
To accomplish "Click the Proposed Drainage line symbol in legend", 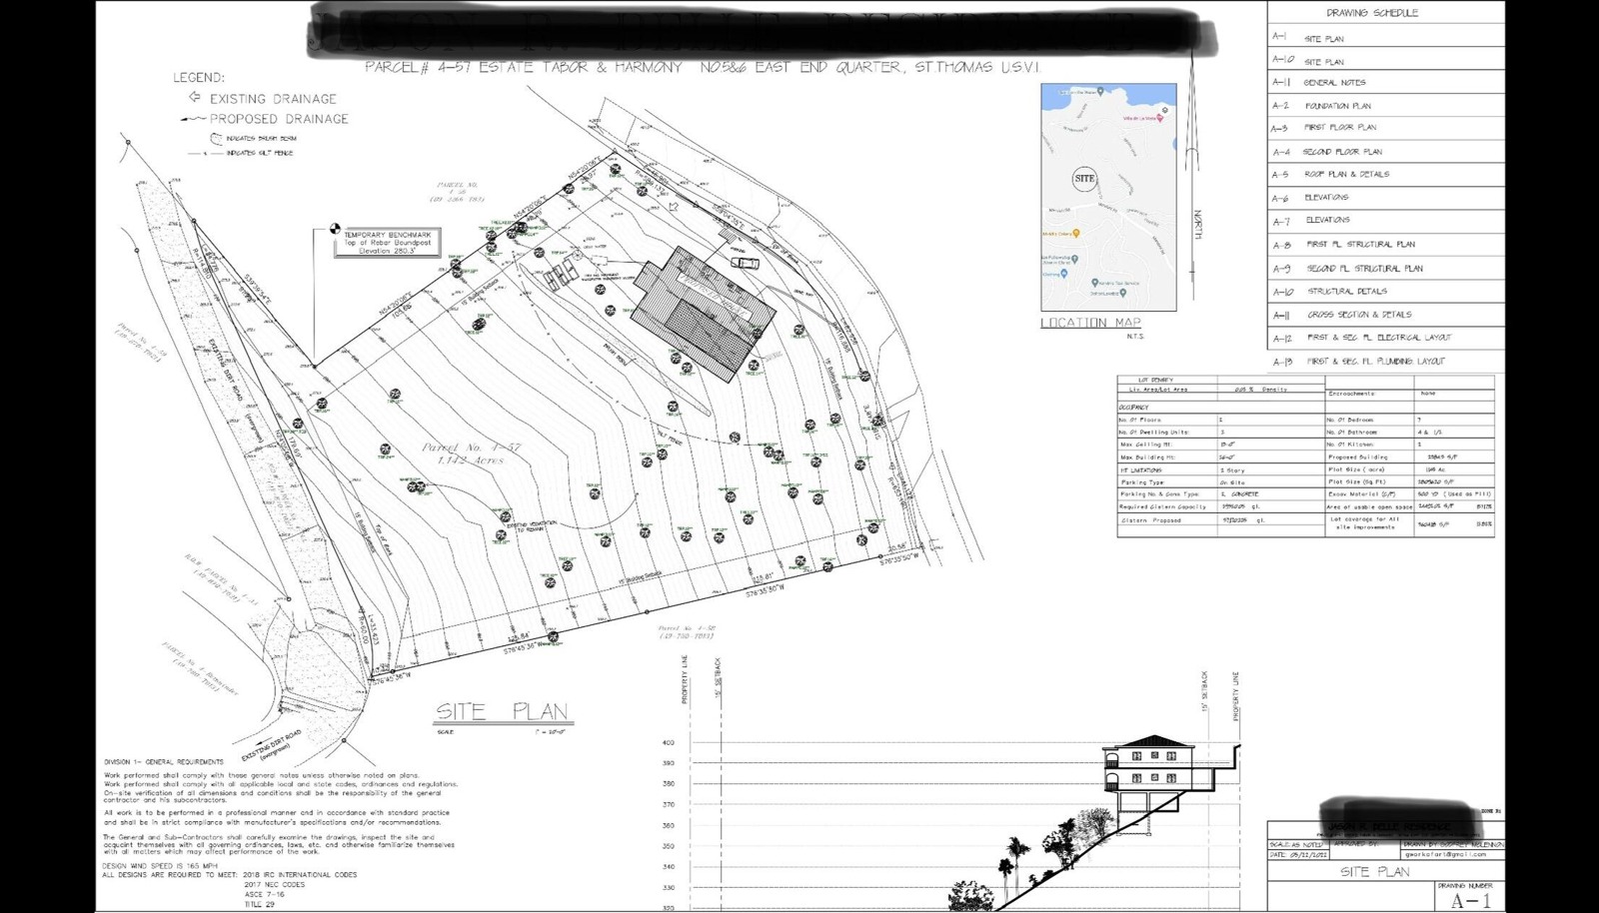I will pos(193,119).
